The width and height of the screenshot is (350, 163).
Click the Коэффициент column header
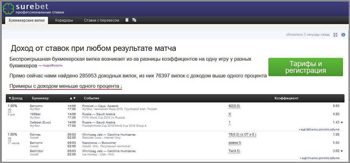(x=286, y=98)
